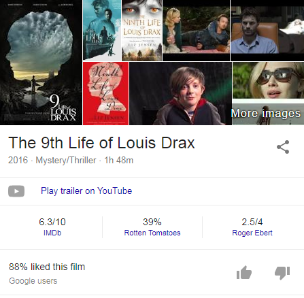The height and width of the screenshot is (298, 304).
Task: Click the 2.5/4 Roger Ebert score
Action: pyautogui.click(x=252, y=222)
